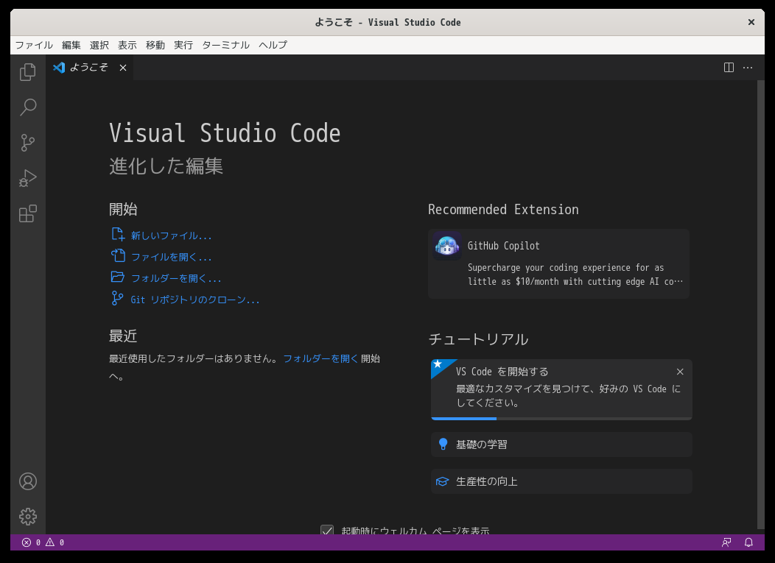Click the vertical scrollbar of the welcome page

[761, 305]
